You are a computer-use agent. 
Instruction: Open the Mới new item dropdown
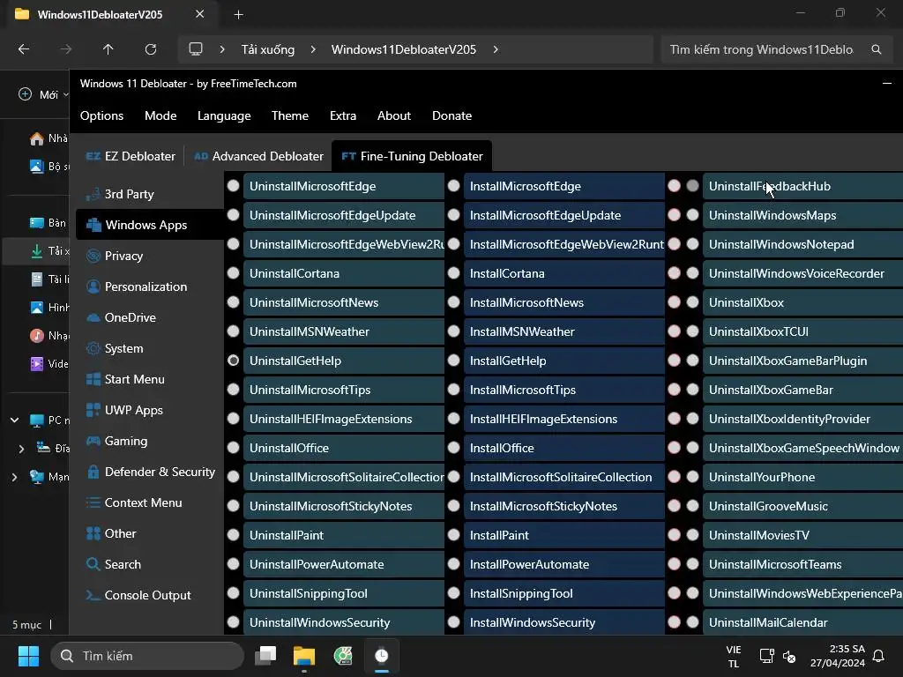point(42,94)
